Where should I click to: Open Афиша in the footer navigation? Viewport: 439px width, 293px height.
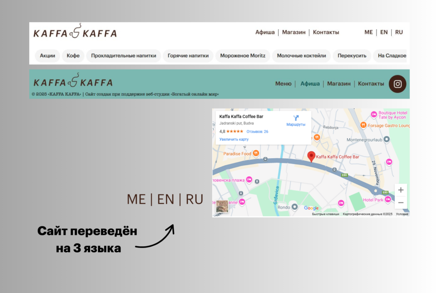pos(310,84)
